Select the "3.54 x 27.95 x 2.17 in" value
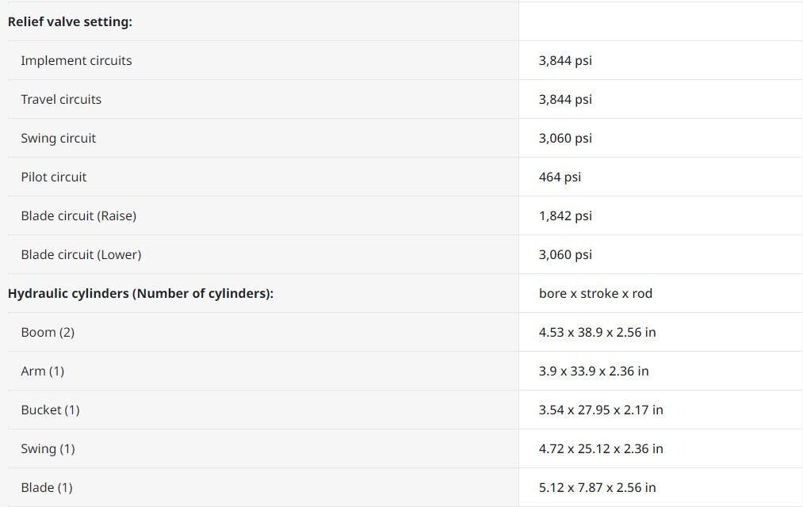803x507 pixels. tap(601, 410)
